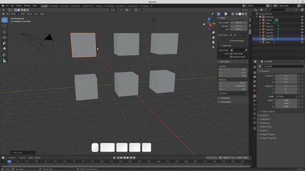Jump to the timeline start button
The image size is (305, 171).
tap(118, 158)
